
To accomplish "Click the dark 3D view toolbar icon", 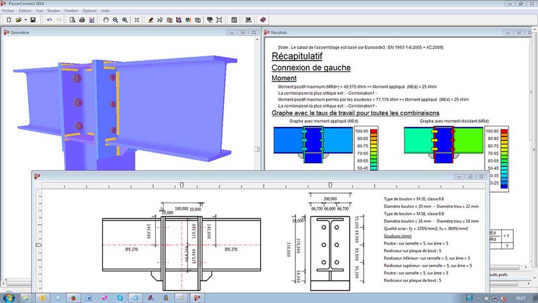I will (210, 20).
